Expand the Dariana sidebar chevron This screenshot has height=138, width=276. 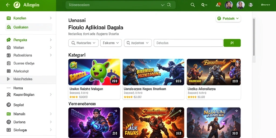(51, 122)
